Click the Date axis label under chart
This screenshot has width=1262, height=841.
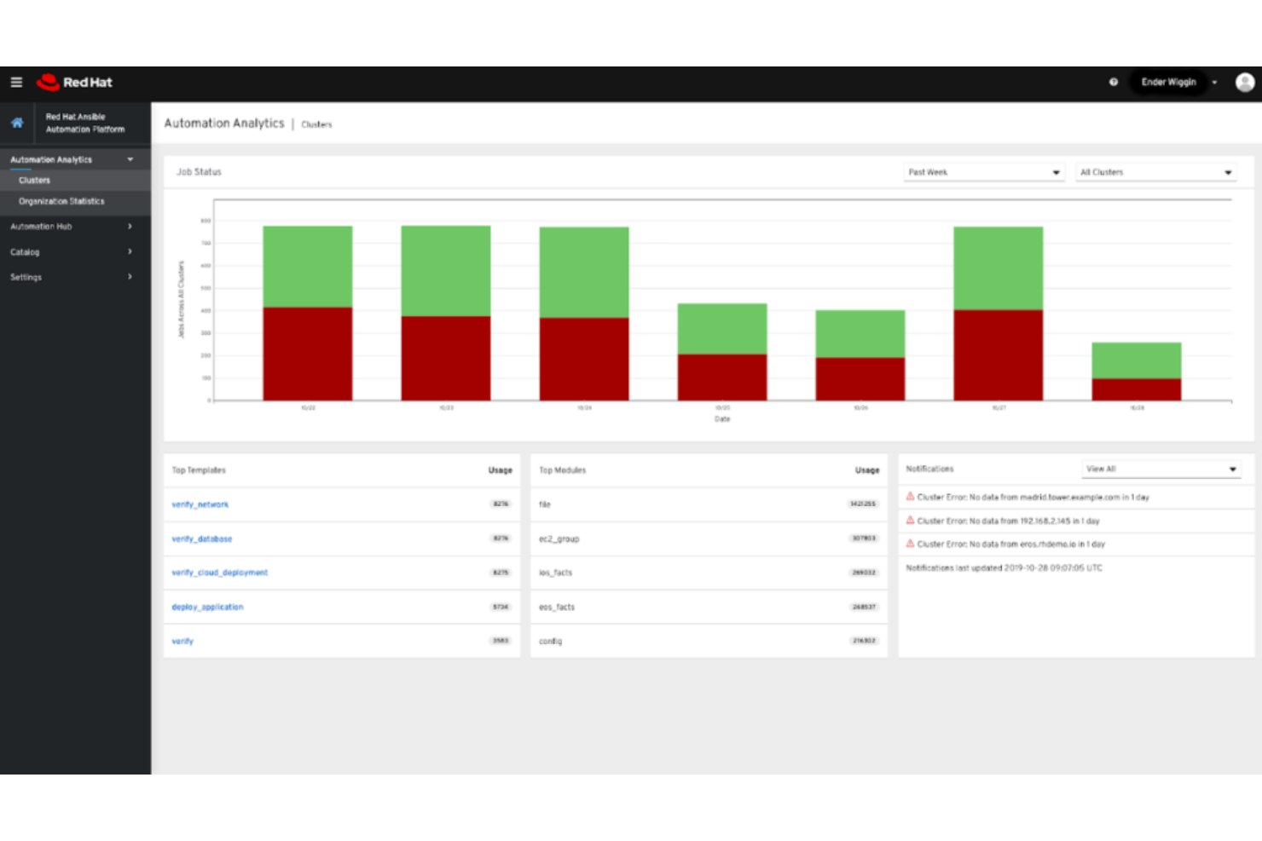tap(722, 419)
